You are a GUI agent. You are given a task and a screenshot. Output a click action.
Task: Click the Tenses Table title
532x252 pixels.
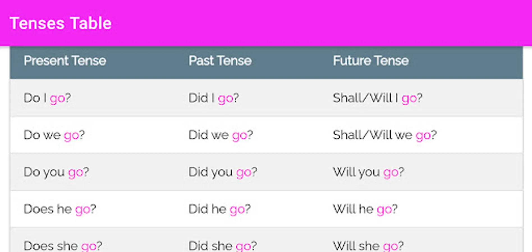click(61, 23)
